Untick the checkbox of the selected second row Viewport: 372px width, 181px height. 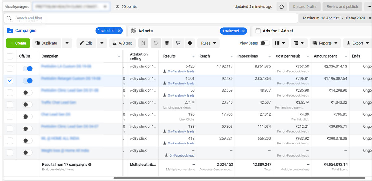point(10,80)
